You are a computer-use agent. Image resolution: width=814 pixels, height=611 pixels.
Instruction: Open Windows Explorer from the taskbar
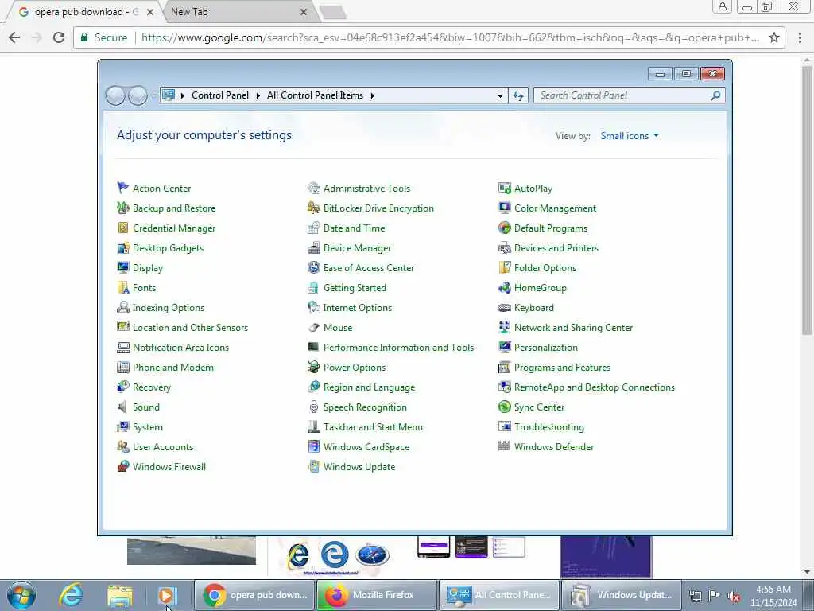click(120, 595)
